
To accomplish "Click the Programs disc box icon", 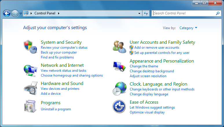I will tap(30, 106).
